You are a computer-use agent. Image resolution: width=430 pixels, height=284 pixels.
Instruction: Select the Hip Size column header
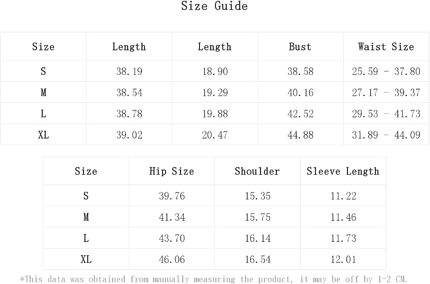(172, 171)
